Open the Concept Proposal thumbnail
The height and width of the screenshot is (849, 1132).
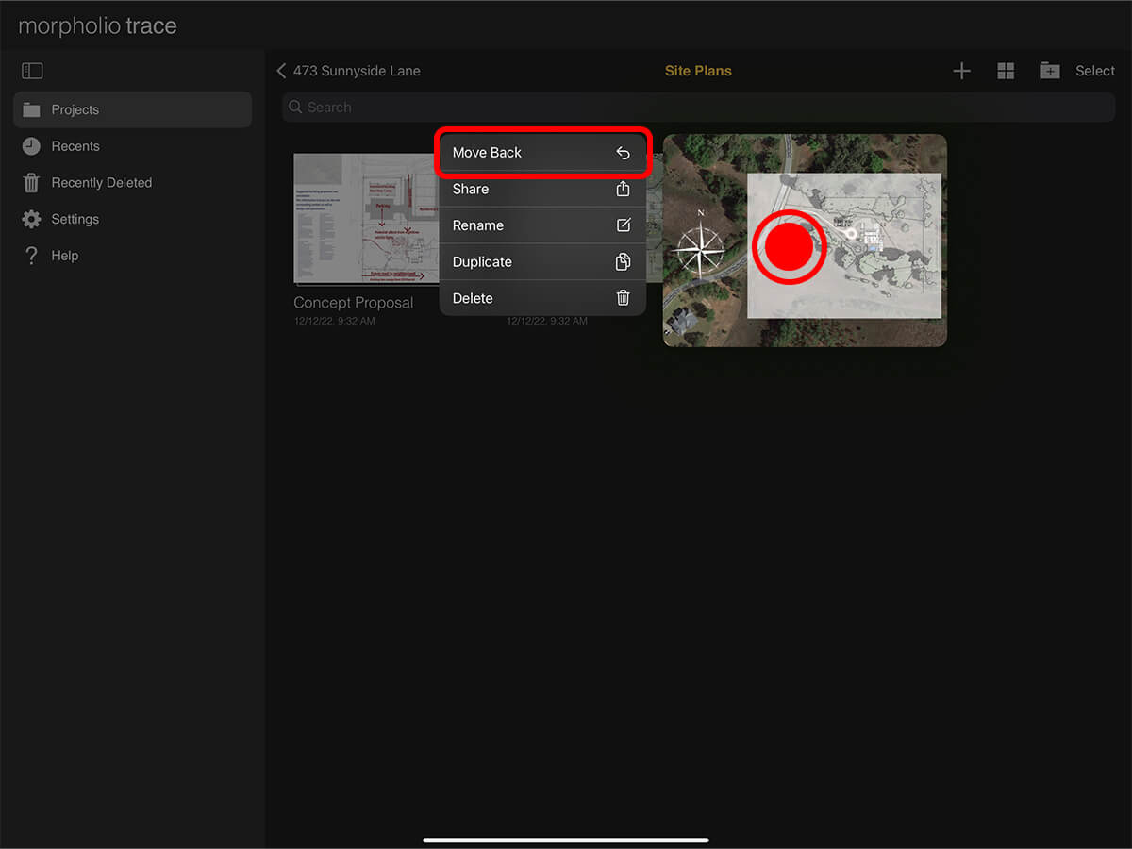pos(365,219)
